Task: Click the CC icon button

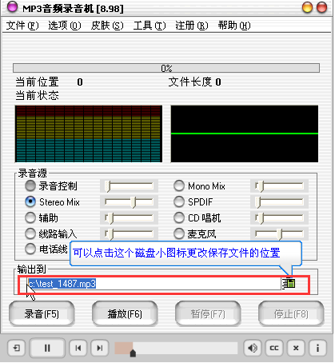Action: pyautogui.click(x=274, y=348)
